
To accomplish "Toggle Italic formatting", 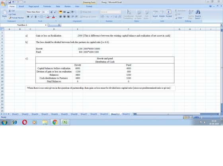I will pyautogui.click(x=32, y=17).
